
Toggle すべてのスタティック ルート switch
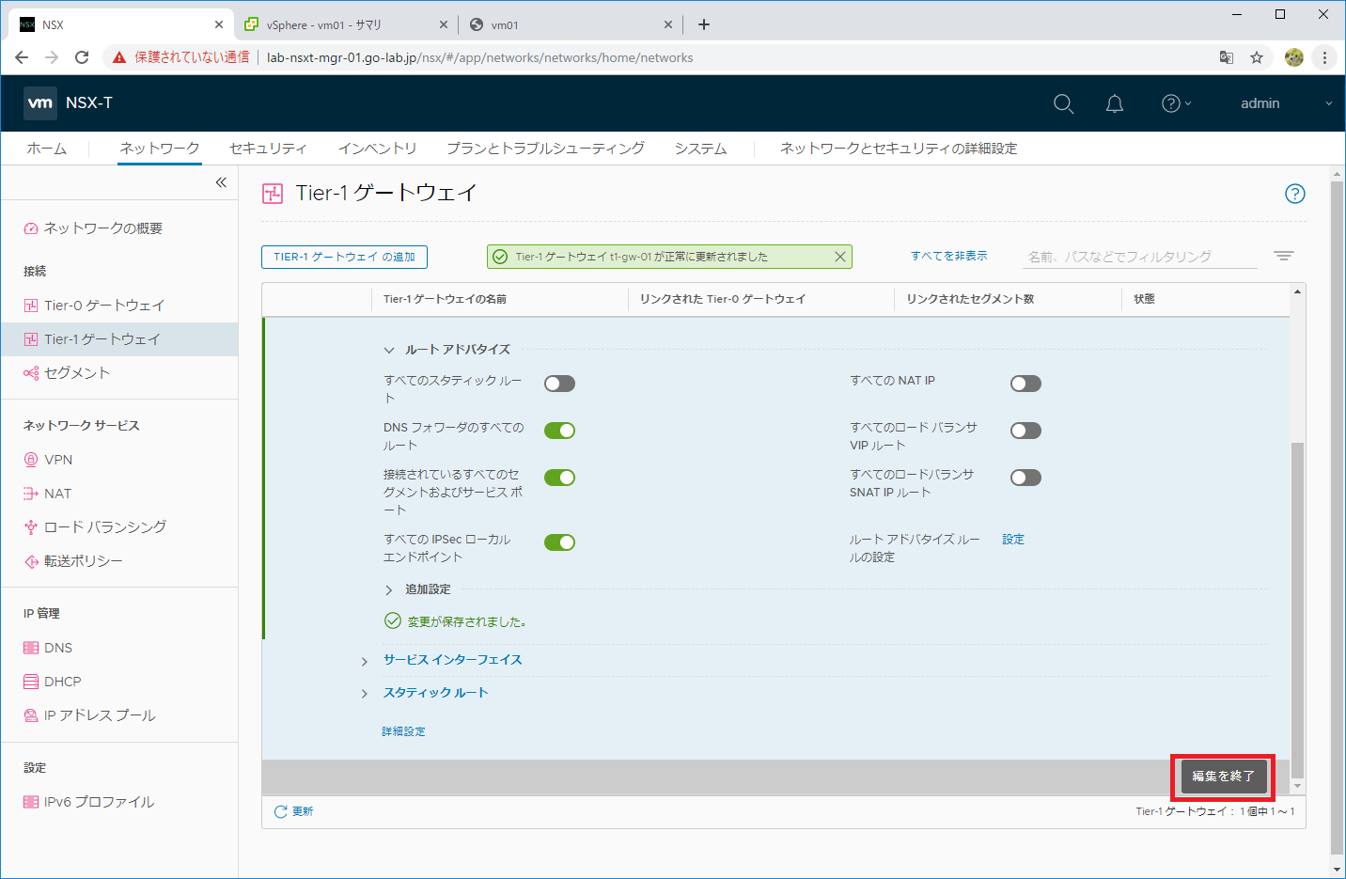click(559, 384)
